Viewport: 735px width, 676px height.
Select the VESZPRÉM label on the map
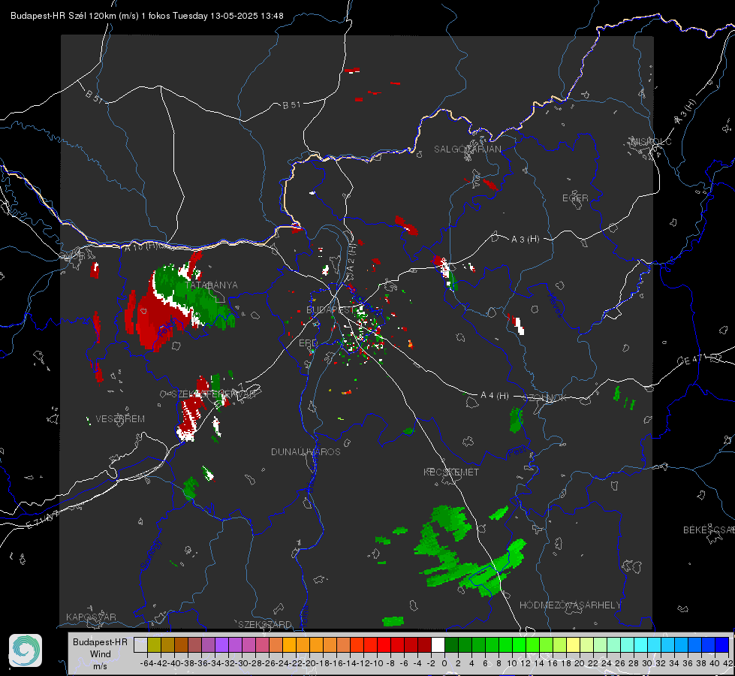click(120, 418)
